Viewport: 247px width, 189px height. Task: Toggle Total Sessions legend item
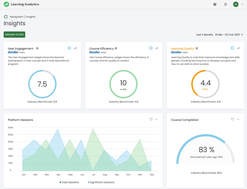click(x=69, y=182)
